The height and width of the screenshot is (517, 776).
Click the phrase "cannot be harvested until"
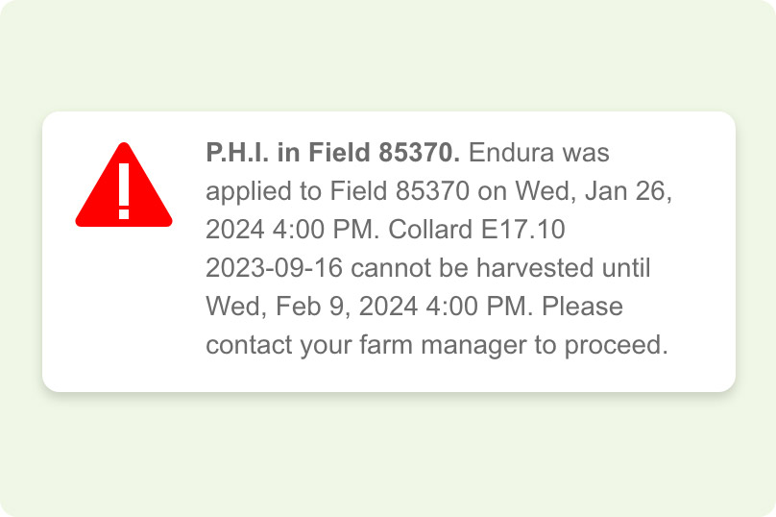[500, 268]
